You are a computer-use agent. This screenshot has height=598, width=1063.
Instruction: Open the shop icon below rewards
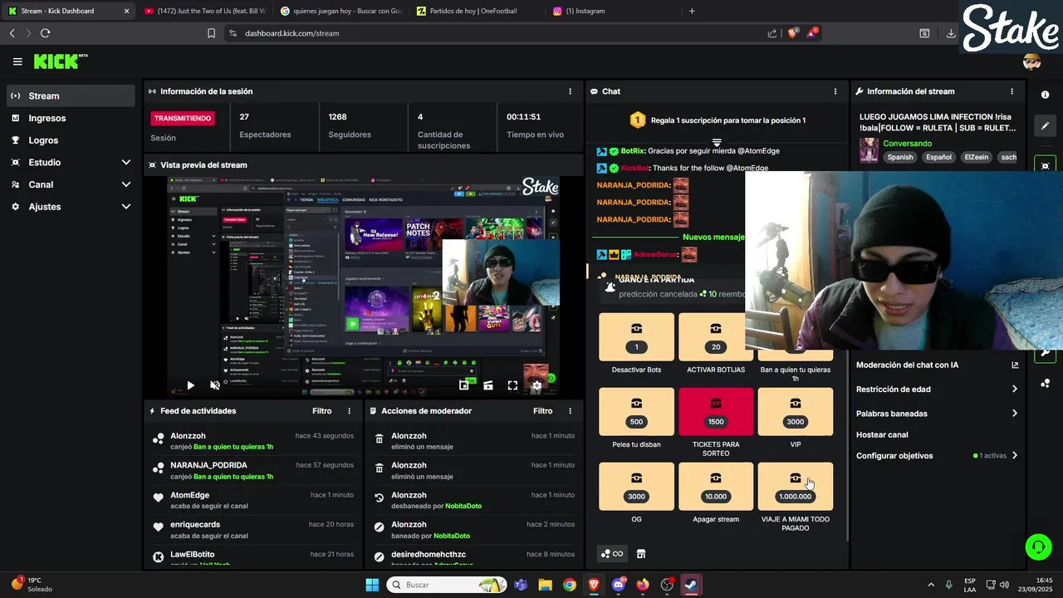pos(641,554)
